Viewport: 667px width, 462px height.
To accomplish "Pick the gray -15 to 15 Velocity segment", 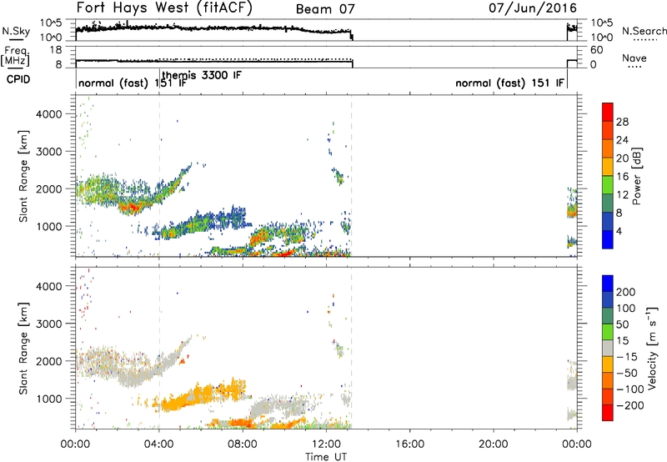I will tap(608, 348).
